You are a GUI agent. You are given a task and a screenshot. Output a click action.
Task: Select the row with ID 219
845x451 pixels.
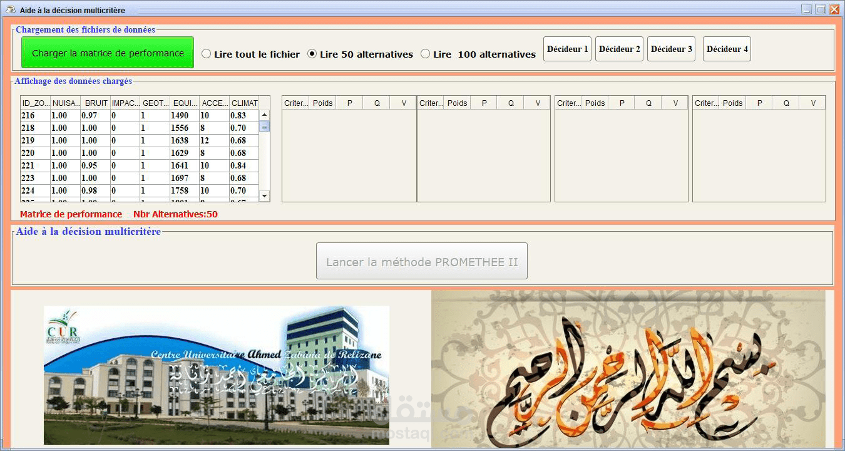click(140, 140)
